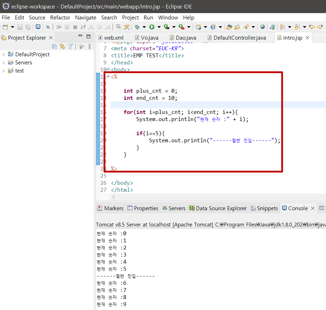
Task: Click the Save icon in toolbar
Action: point(20,27)
